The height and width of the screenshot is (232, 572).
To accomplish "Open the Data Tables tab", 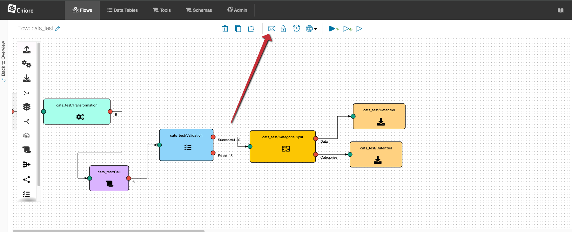I will (123, 10).
